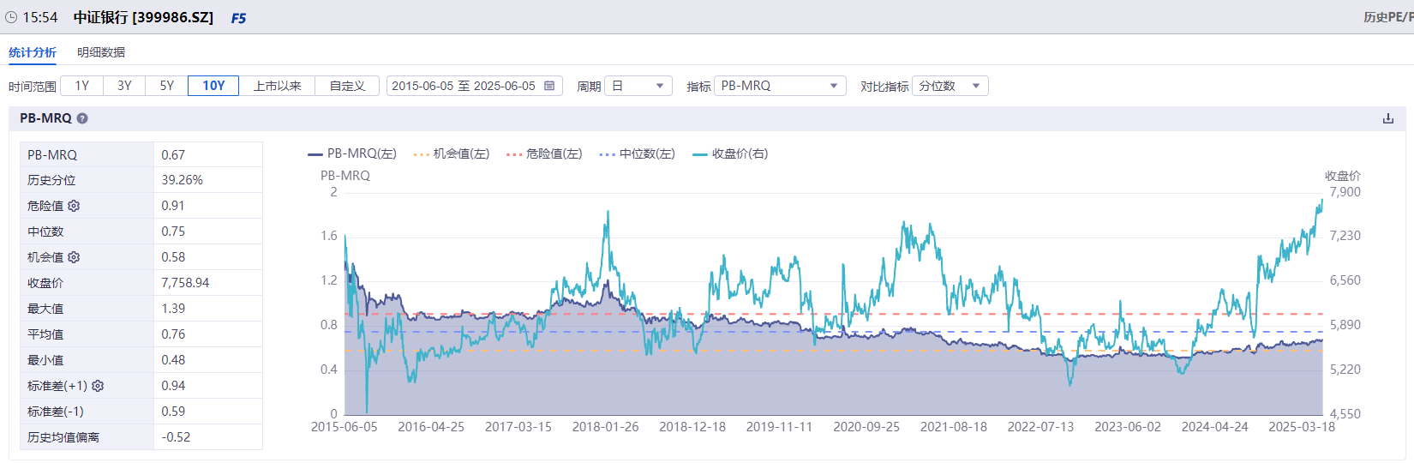The image size is (1414, 463).
Task: Toggle 中位数(左) series in legend
Action: (638, 153)
